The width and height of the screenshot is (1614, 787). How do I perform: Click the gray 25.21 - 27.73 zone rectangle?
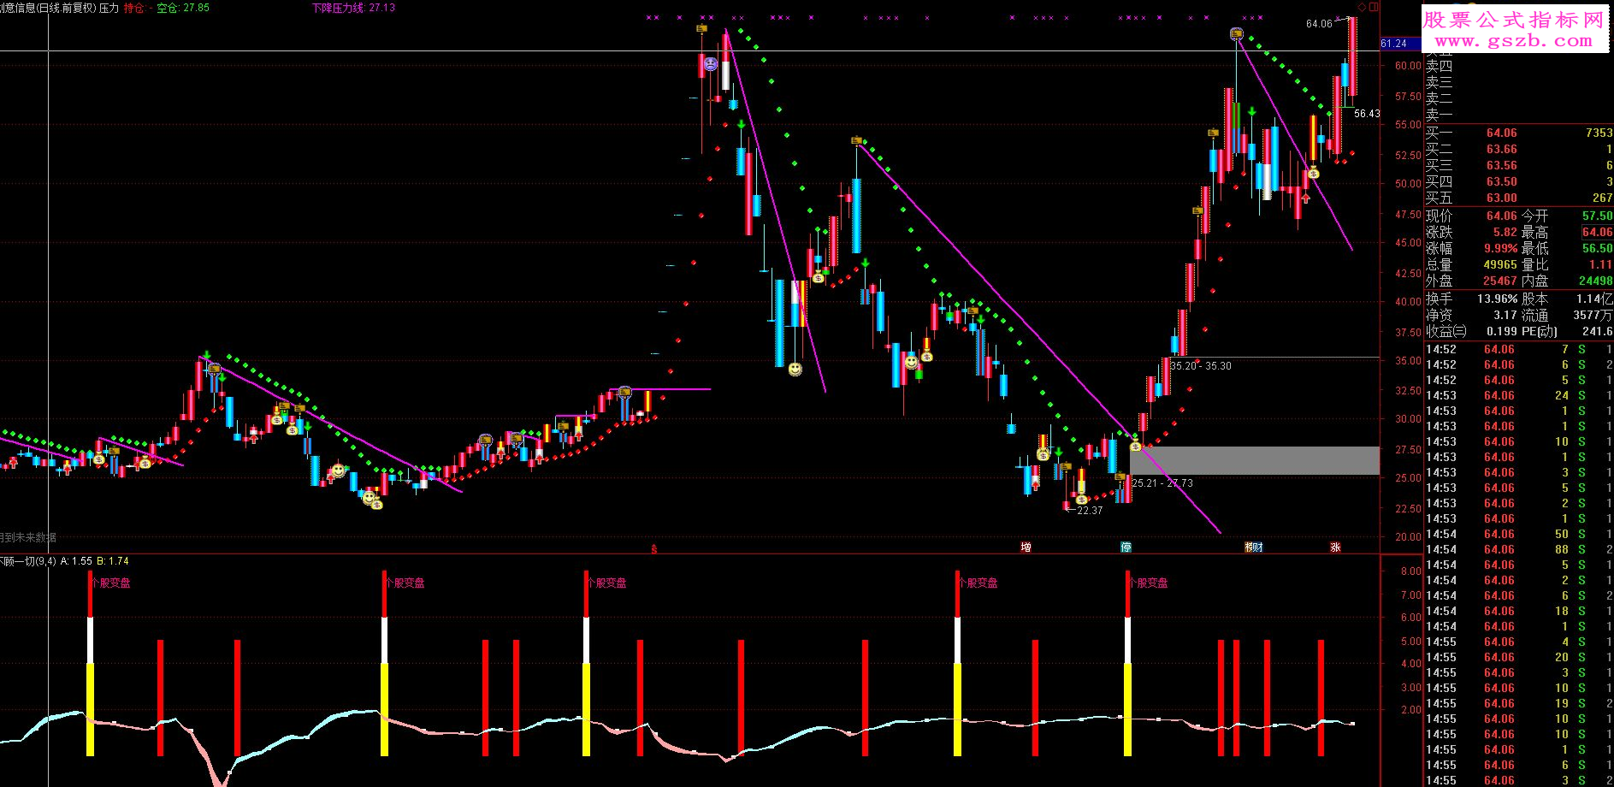pyautogui.click(x=1254, y=460)
